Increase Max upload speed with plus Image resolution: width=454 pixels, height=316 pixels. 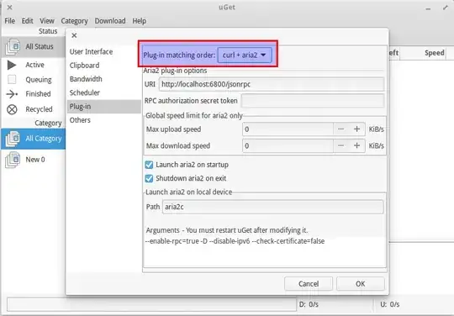coord(356,129)
